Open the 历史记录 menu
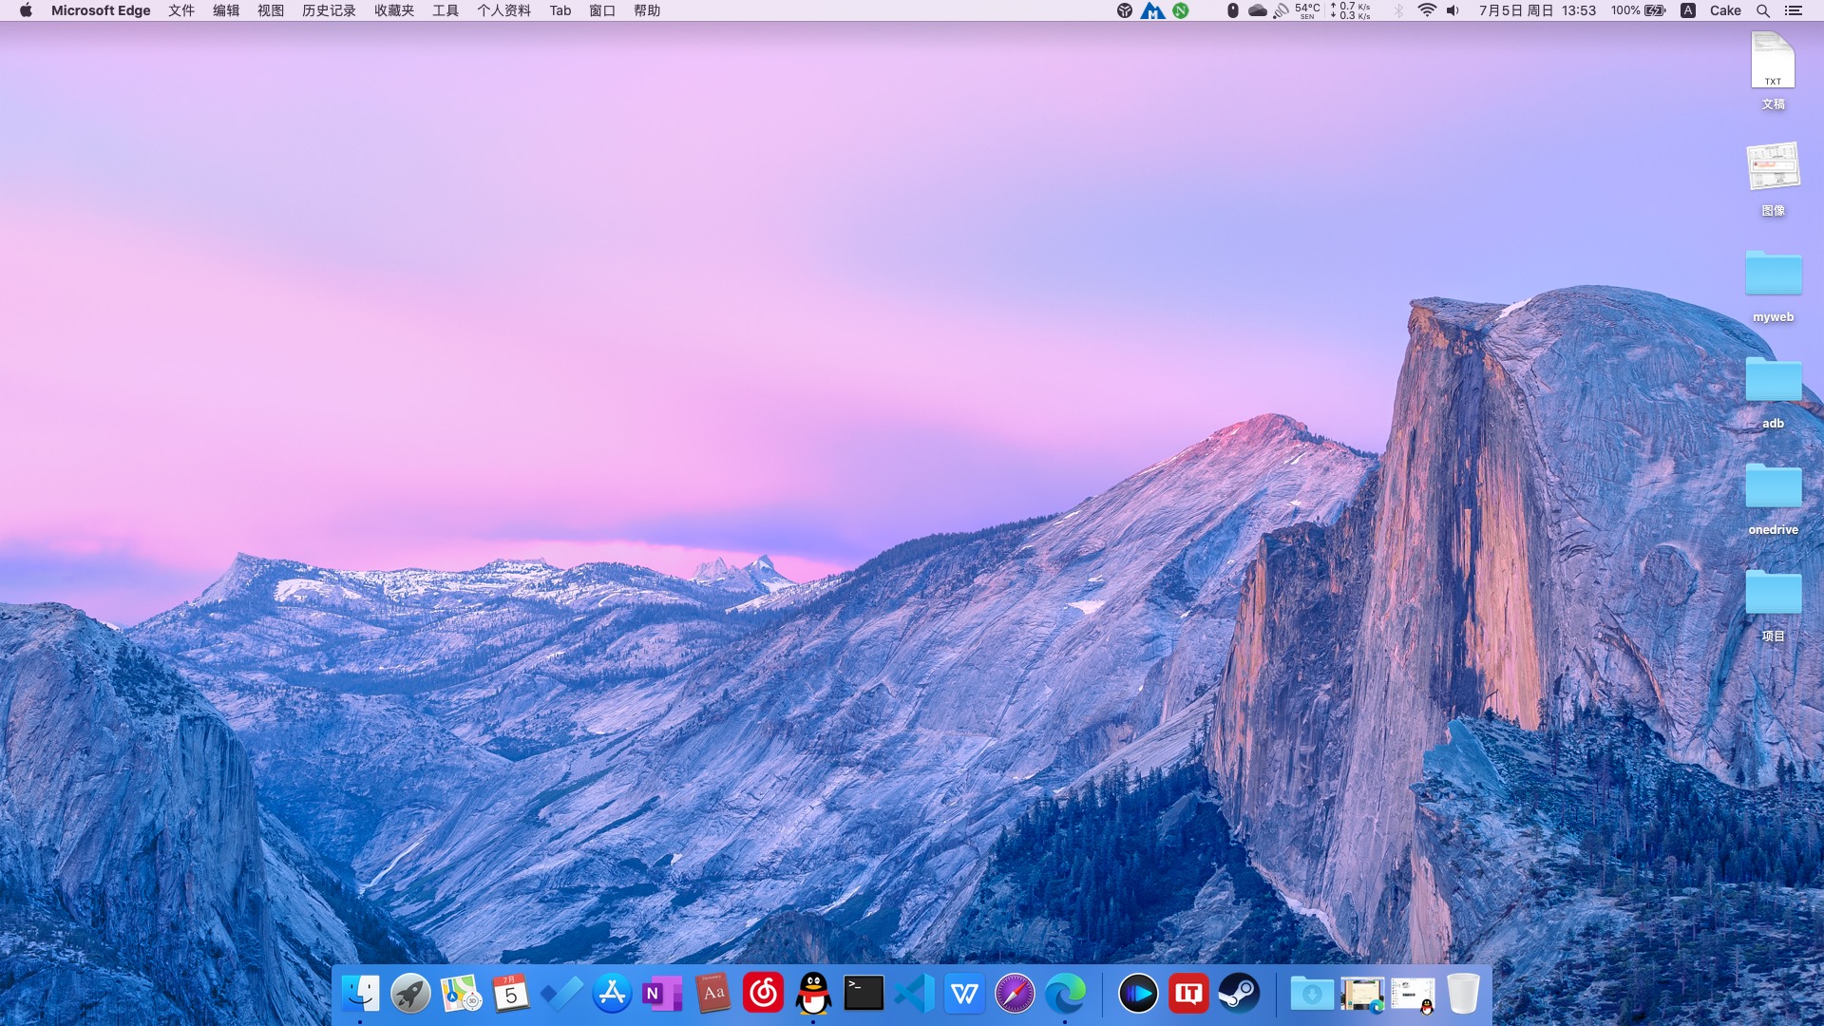 (x=329, y=10)
